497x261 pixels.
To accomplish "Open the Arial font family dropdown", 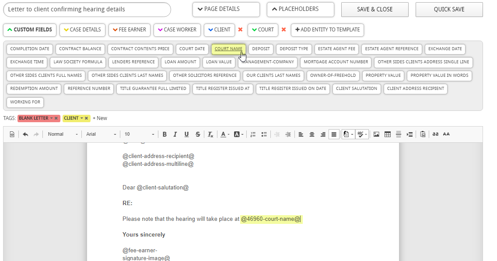I will (100, 134).
